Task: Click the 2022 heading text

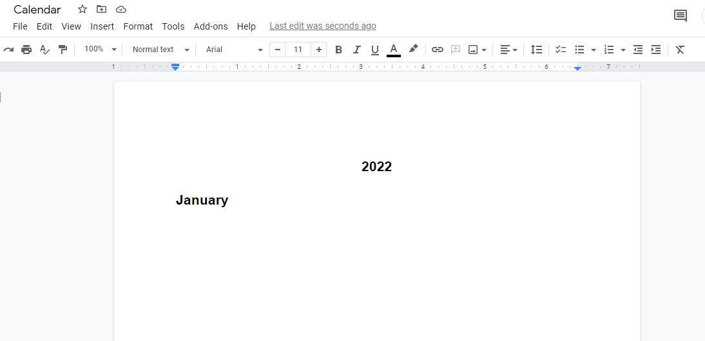Action: 376,167
